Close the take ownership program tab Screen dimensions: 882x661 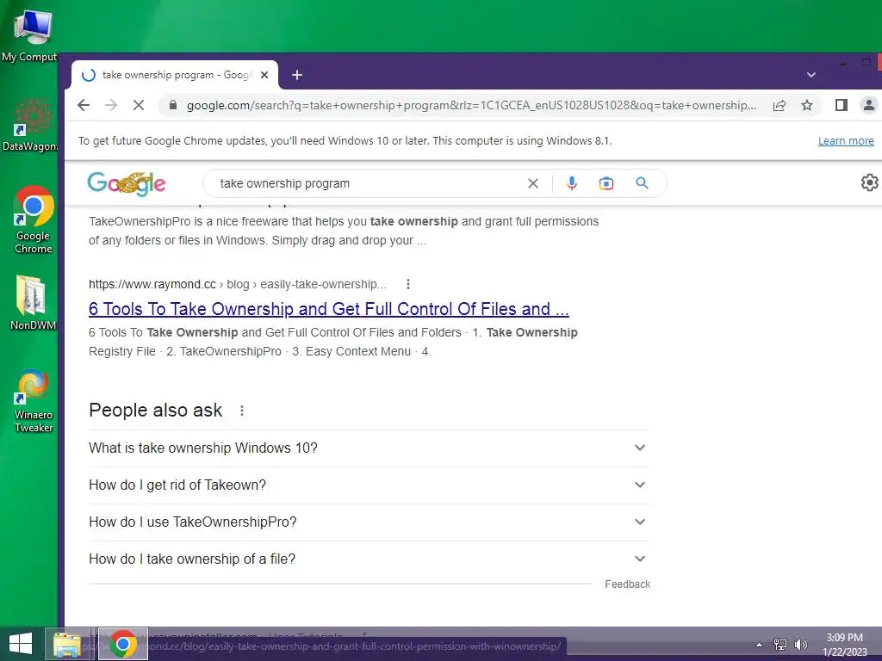coord(264,75)
